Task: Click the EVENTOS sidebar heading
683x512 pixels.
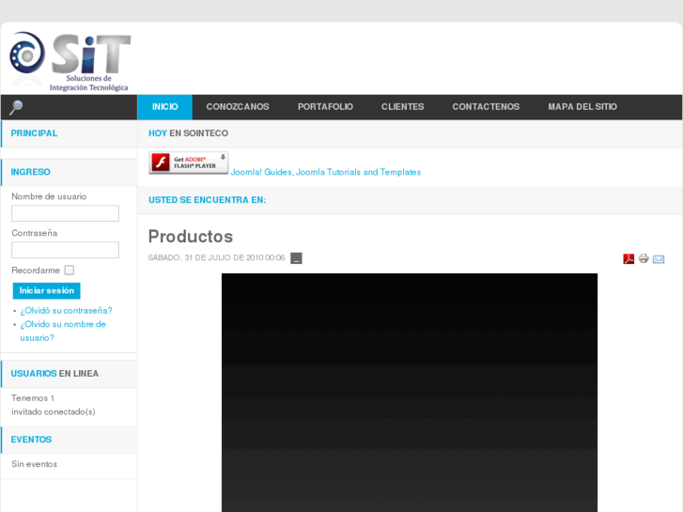Action: tap(31, 440)
